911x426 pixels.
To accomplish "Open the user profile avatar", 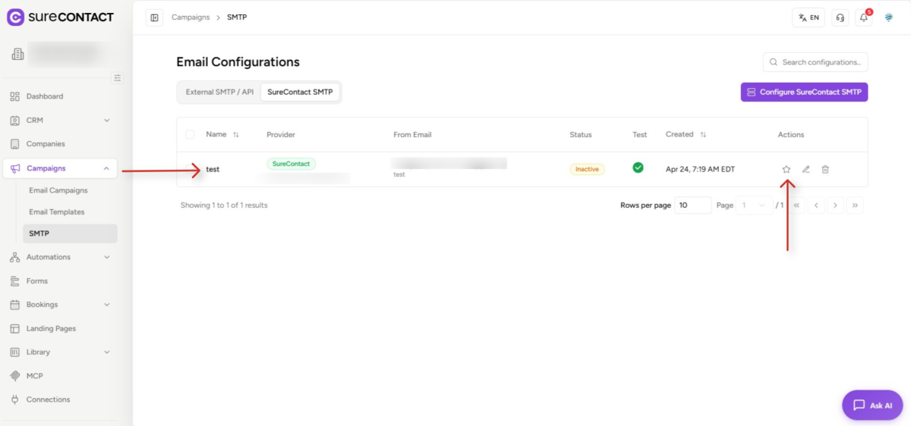I will tap(889, 17).
